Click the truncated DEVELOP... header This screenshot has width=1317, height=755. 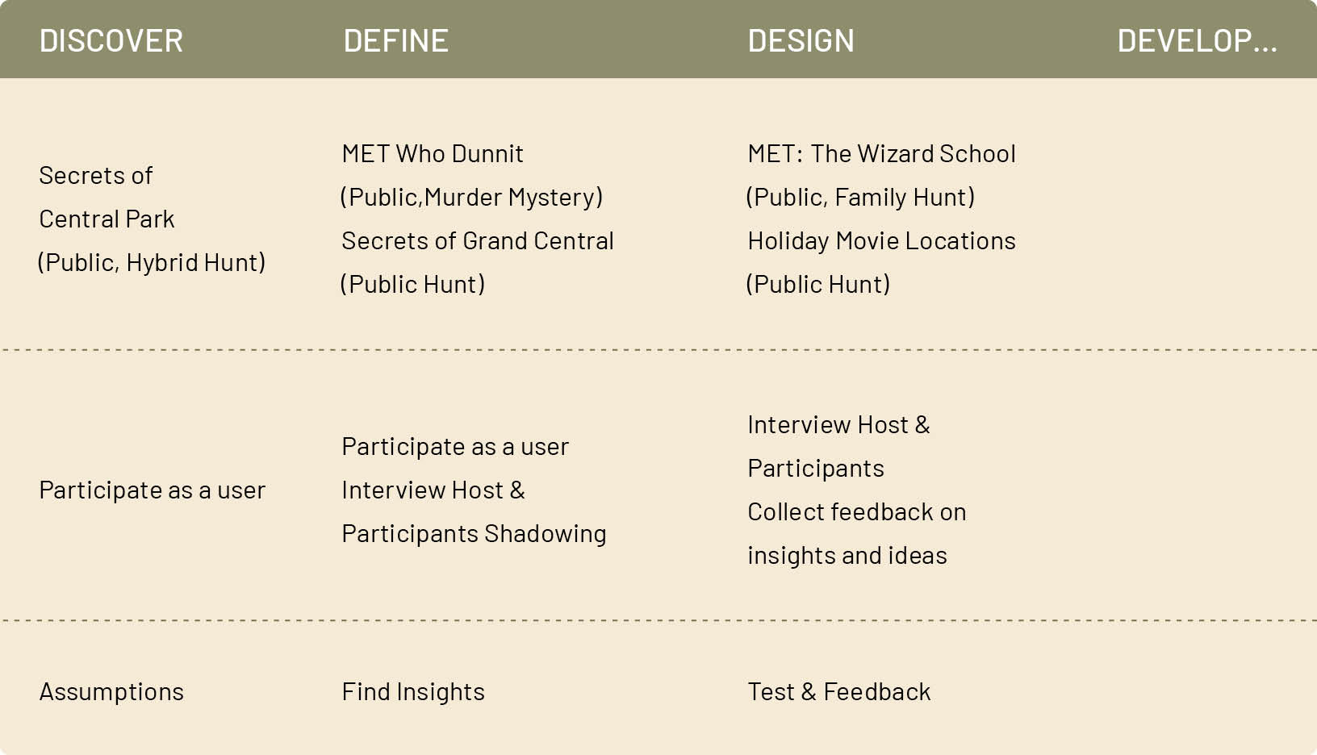tap(1197, 41)
